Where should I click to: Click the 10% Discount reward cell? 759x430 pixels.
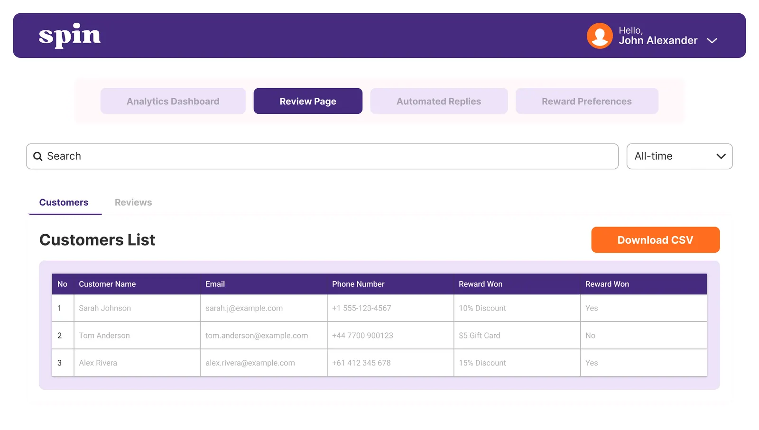[517, 308]
